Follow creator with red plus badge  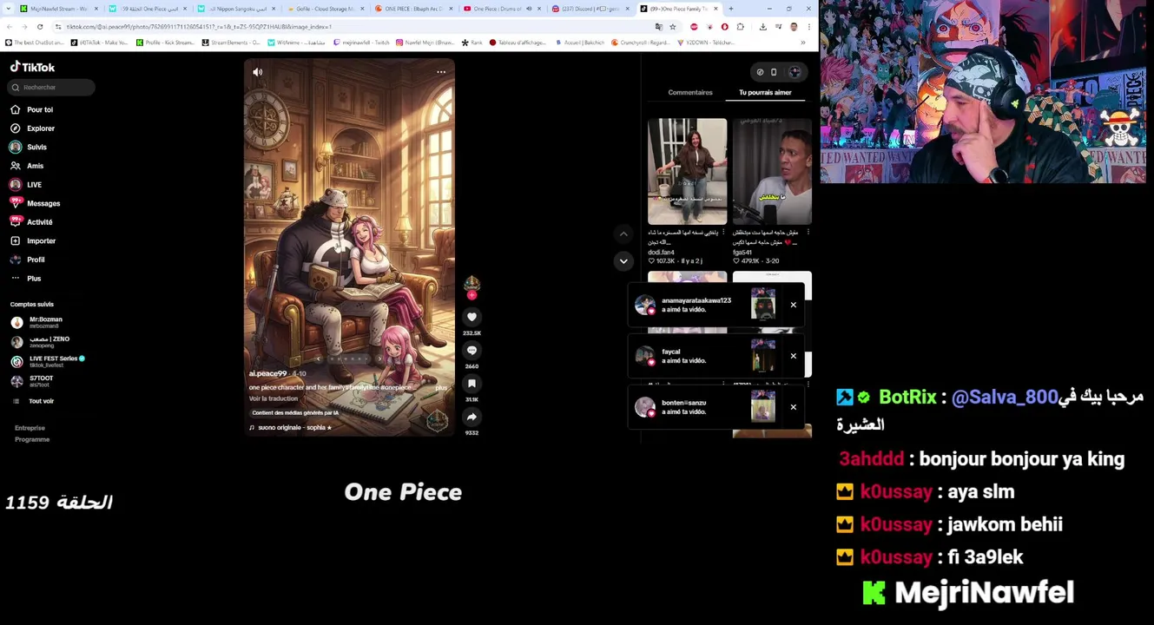coord(471,295)
